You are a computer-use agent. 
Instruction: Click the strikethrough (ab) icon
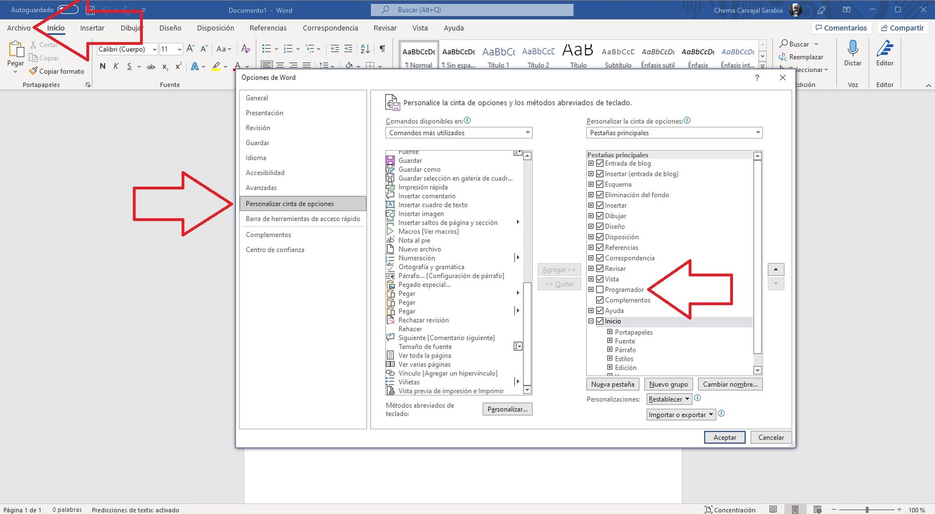151,66
